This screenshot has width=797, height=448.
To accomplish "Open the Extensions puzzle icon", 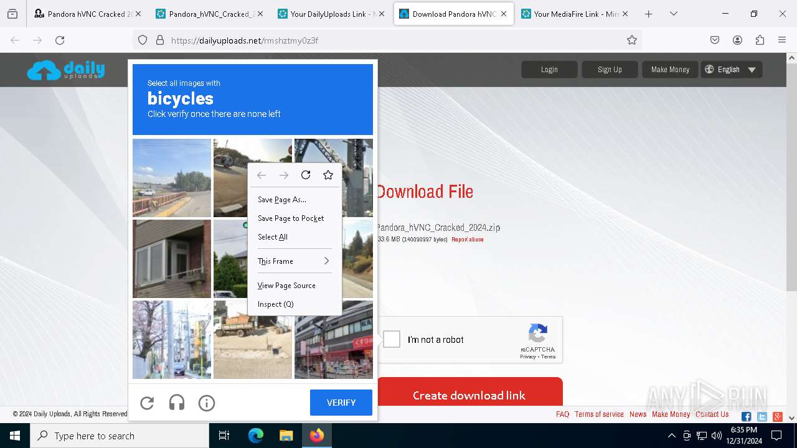I will click(760, 40).
